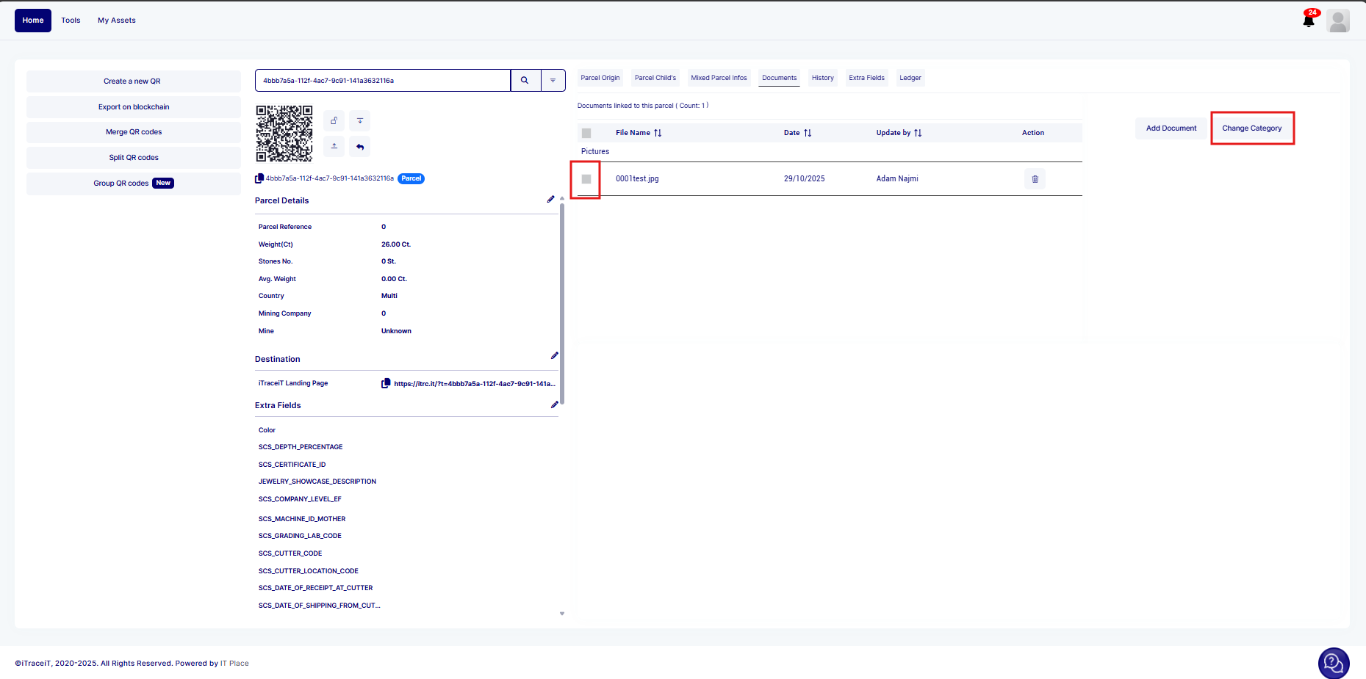Open the Tools menu

coord(71,21)
